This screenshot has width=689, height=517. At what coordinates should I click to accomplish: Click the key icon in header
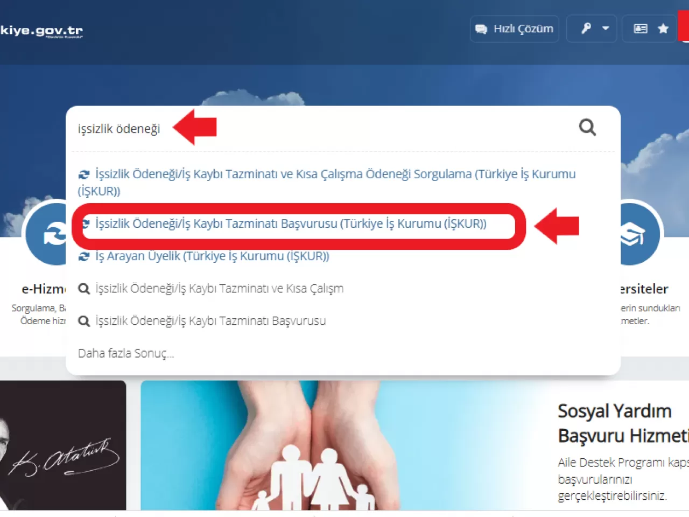pos(586,28)
